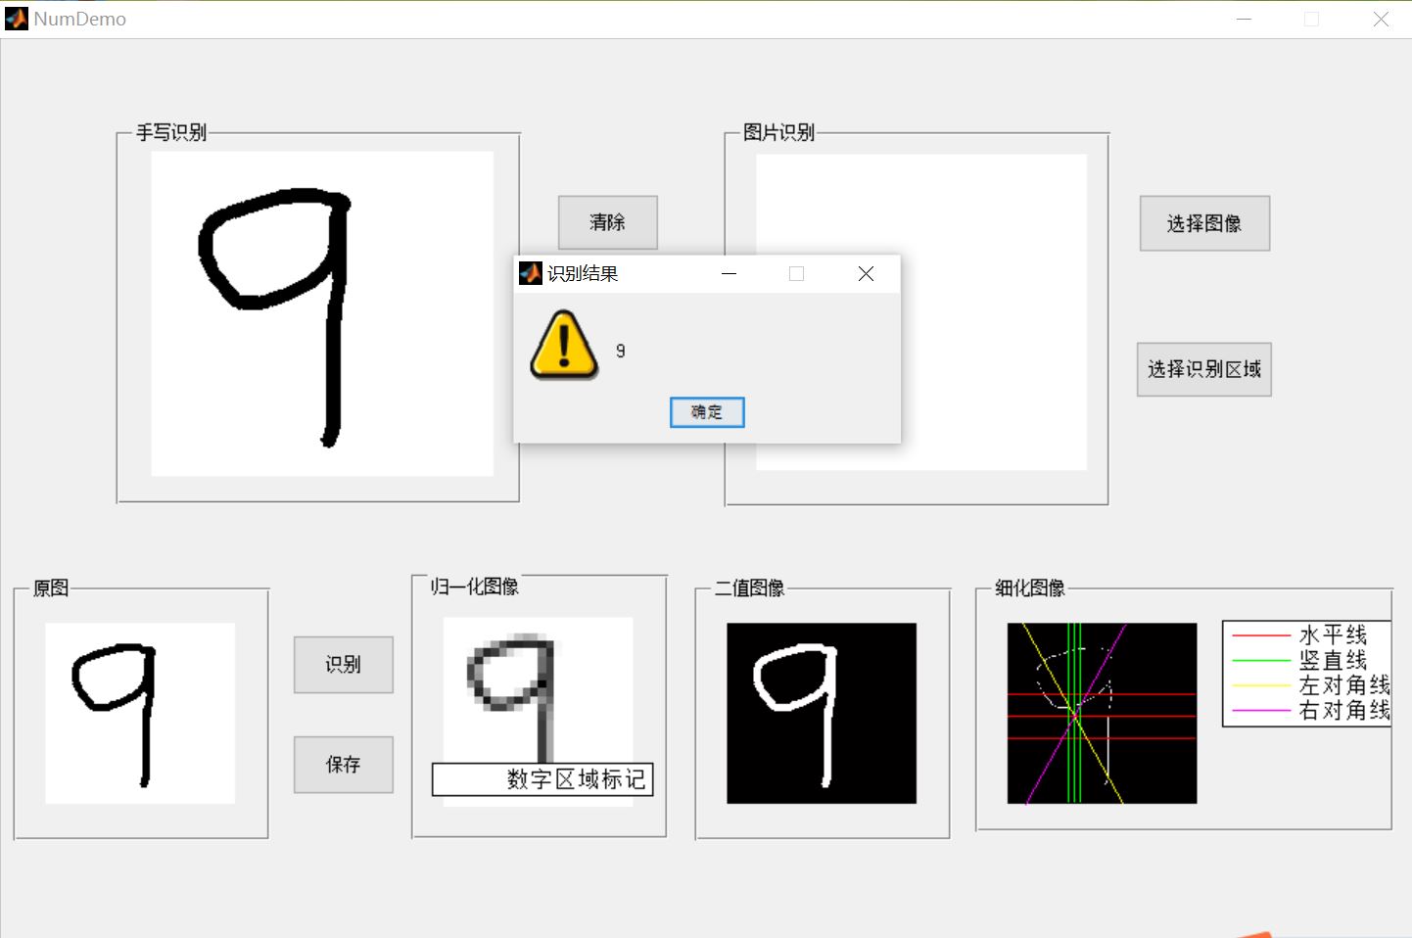The width and height of the screenshot is (1412, 938).
Task: Click the original digit thumbnail in 原图 panel
Action: point(139,713)
